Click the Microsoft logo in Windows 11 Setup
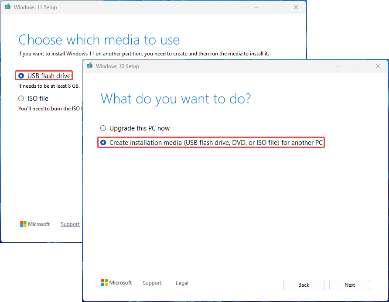Image resolution: width=389 pixels, height=302 pixels. (x=34, y=224)
